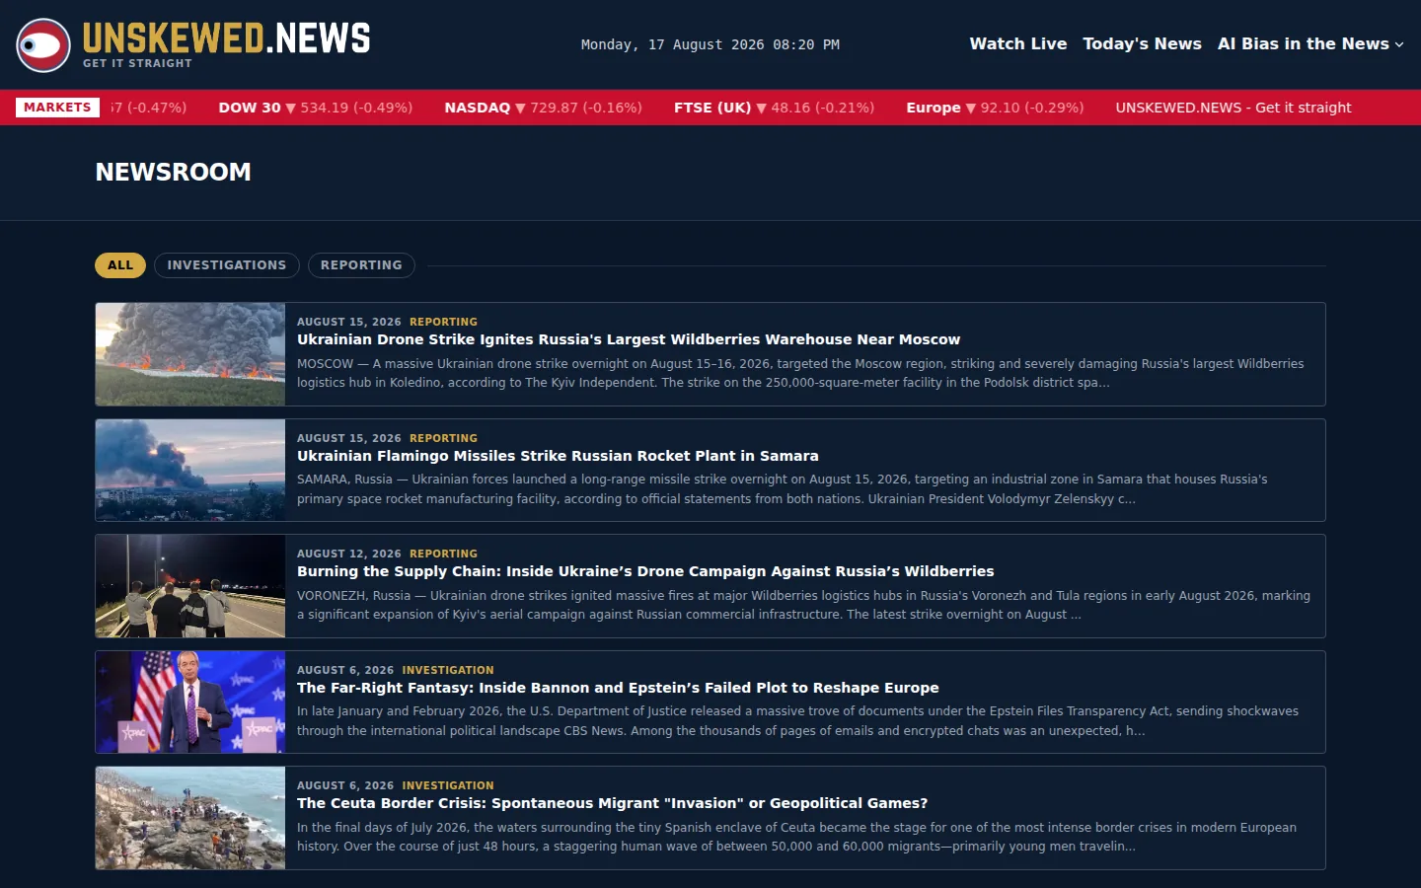The height and width of the screenshot is (888, 1421).
Task: Open the Watch Live page
Action: coord(1017,43)
